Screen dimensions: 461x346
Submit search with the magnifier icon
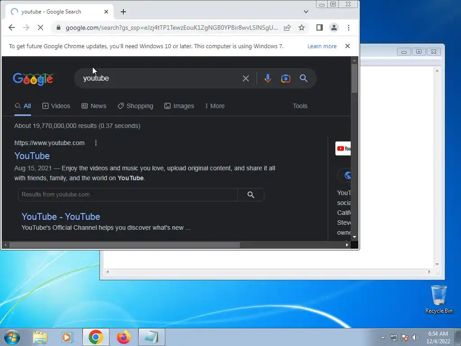coord(304,78)
